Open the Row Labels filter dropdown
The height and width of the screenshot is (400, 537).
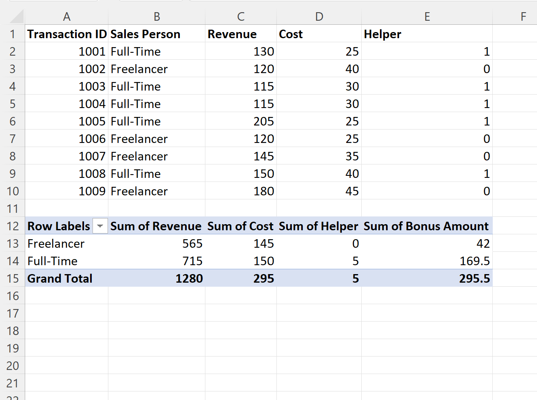[100, 226]
